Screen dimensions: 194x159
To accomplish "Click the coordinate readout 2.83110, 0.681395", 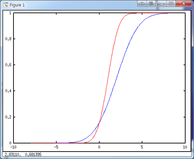I will (x=23, y=155).
